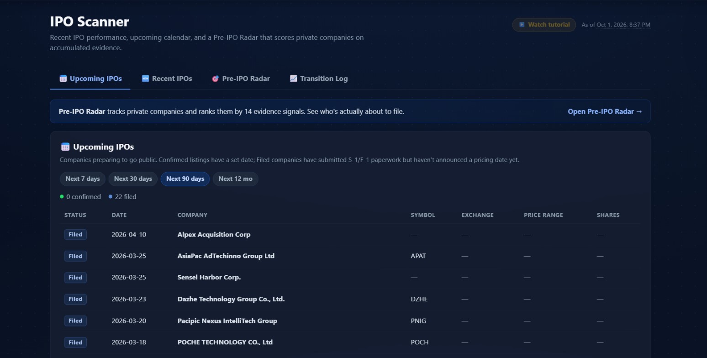The width and height of the screenshot is (707, 358).
Task: Click the DATE column header
Action: click(x=119, y=215)
